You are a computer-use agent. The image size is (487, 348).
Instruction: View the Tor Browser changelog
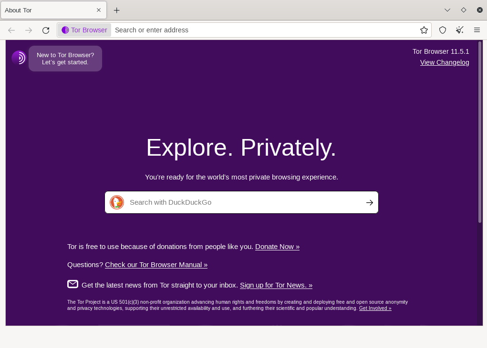pyautogui.click(x=444, y=62)
